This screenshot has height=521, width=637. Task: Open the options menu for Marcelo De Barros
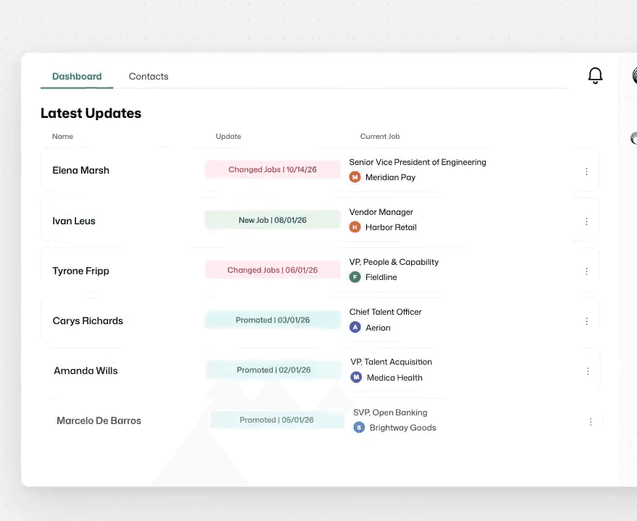pyautogui.click(x=591, y=422)
